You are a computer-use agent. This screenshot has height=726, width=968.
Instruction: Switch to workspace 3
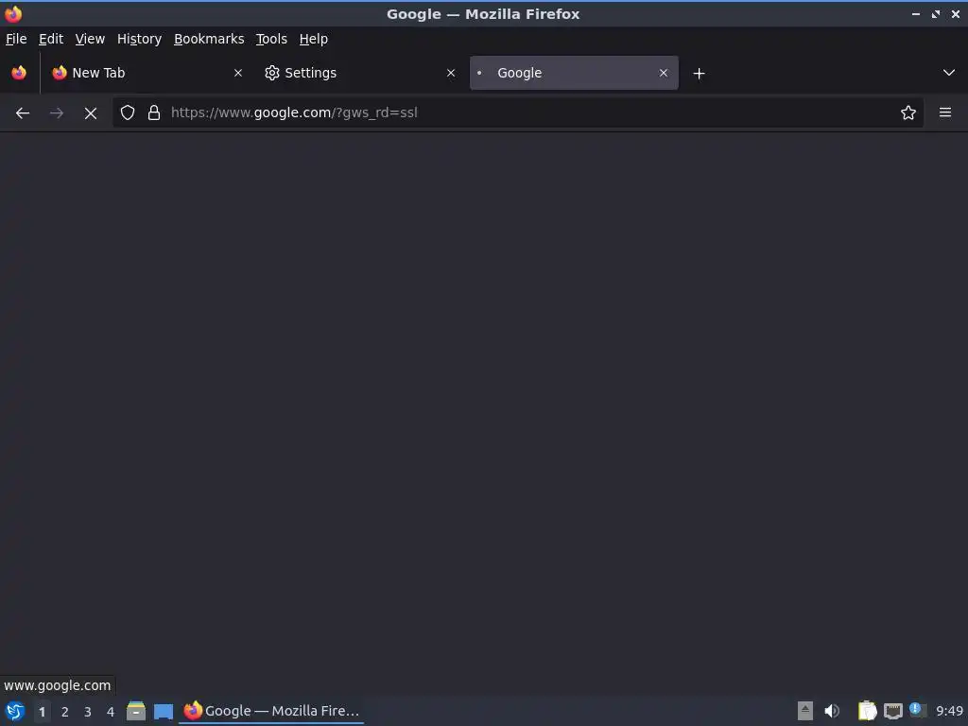pyautogui.click(x=88, y=712)
